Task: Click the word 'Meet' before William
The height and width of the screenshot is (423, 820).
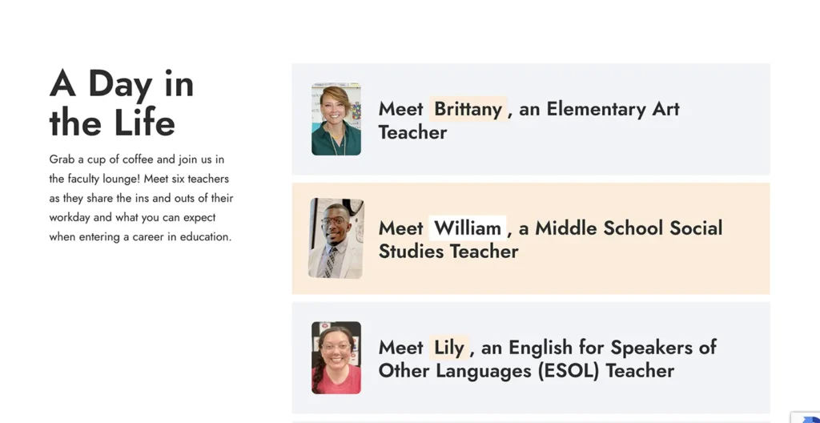Action: tap(400, 228)
